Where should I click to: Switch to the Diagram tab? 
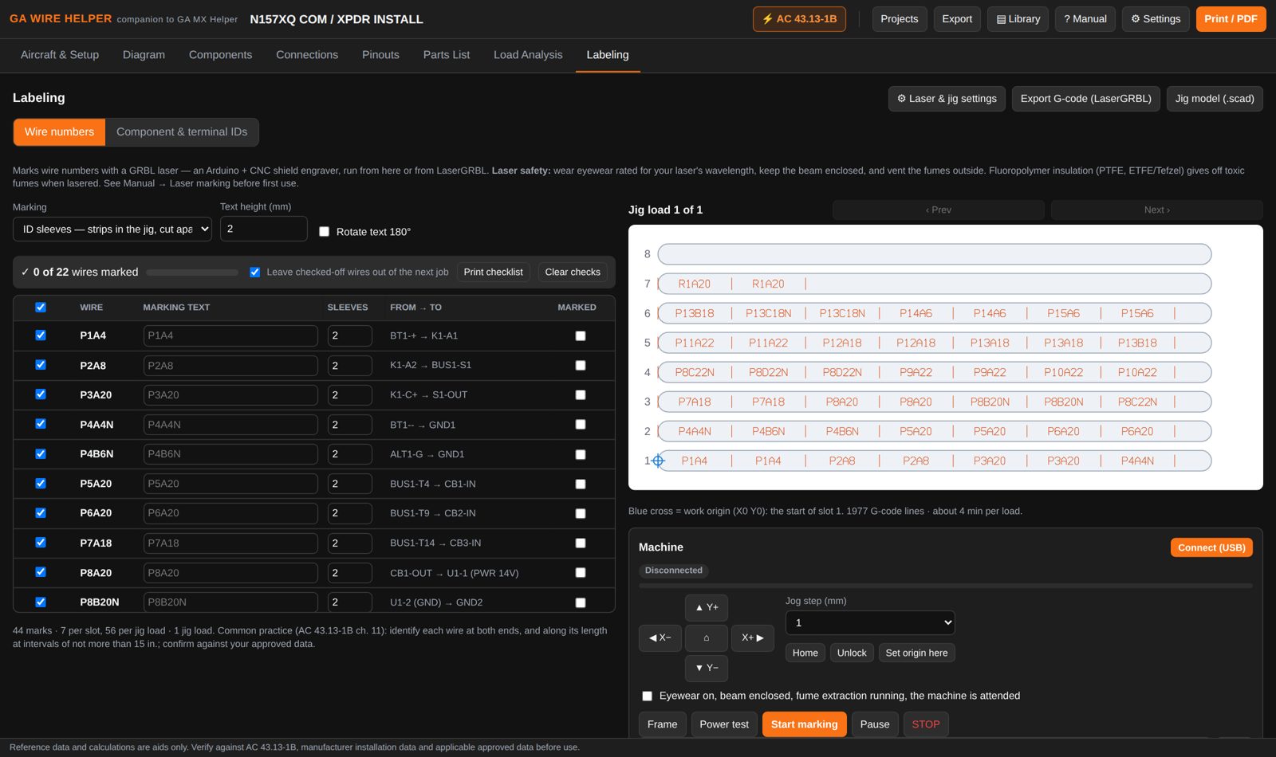[144, 55]
